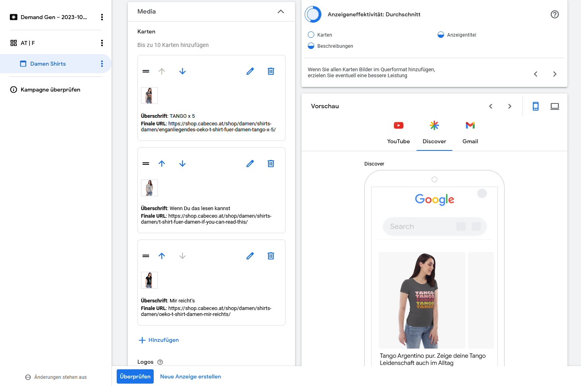Open the Logos help tooltip icon

pyautogui.click(x=160, y=362)
